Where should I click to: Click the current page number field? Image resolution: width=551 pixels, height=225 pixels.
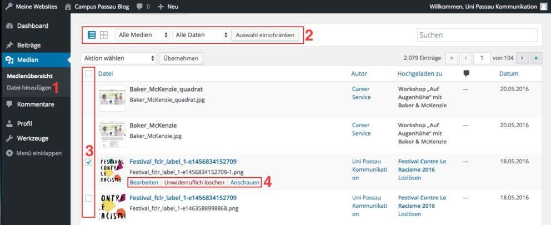tap(482, 58)
